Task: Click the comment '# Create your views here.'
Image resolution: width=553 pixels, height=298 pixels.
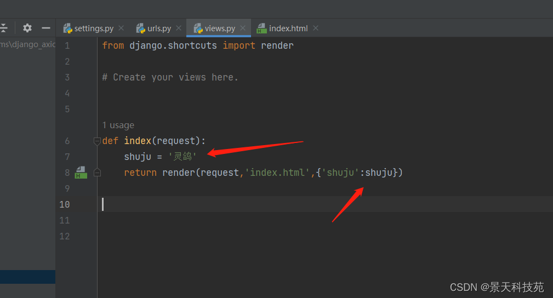Action: pos(170,77)
